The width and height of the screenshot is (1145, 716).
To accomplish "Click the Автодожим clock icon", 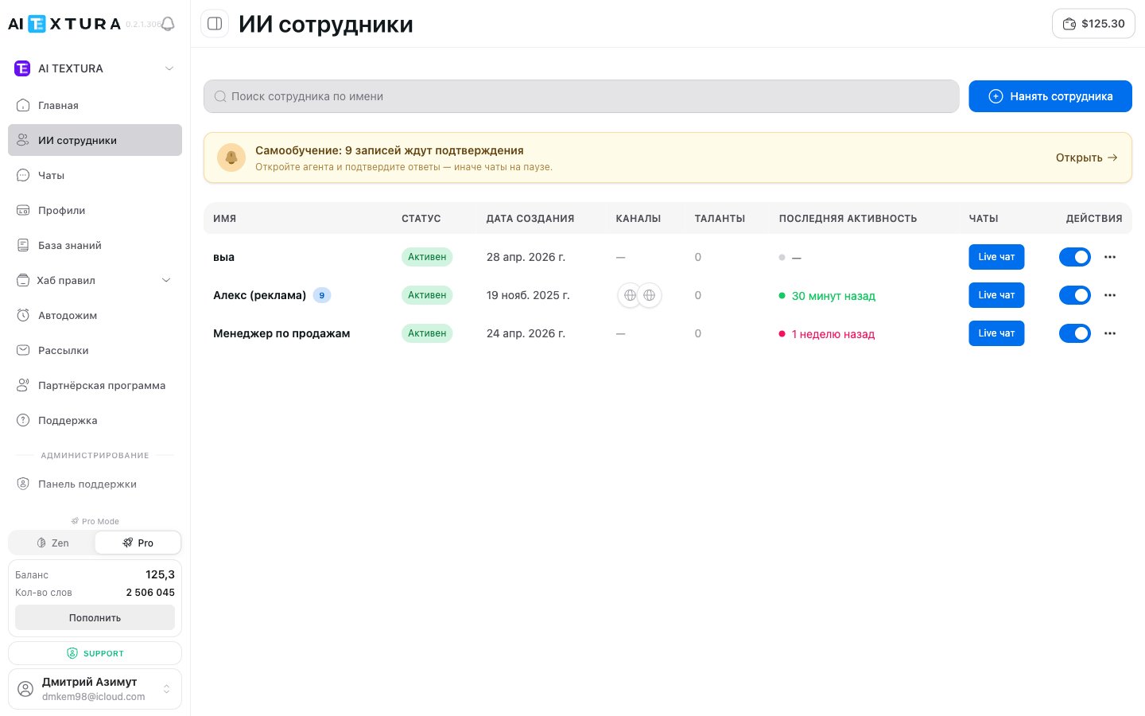I will (23, 315).
